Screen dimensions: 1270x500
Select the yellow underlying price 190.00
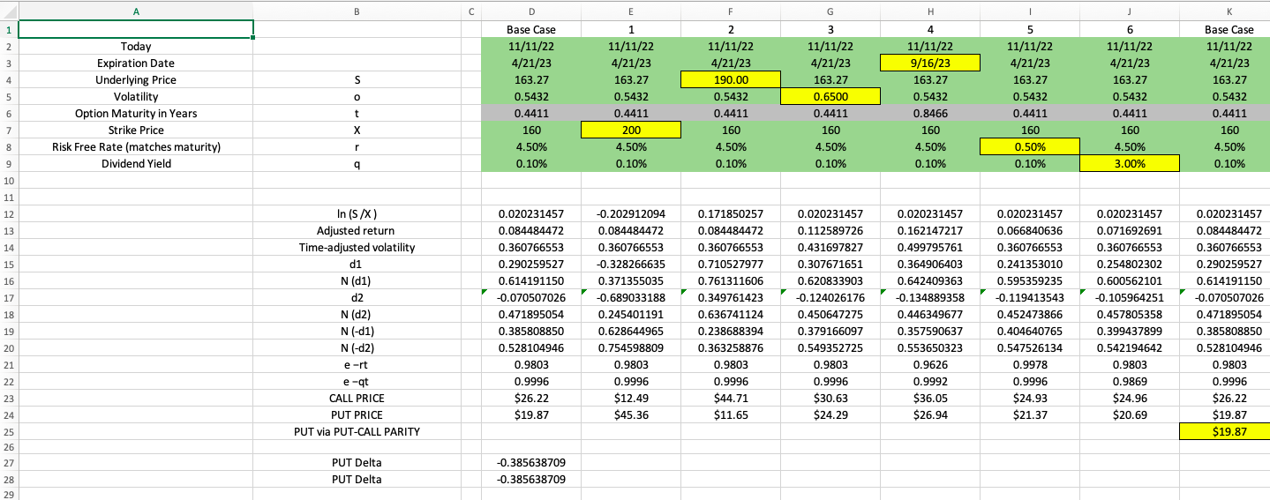pyautogui.click(x=731, y=79)
